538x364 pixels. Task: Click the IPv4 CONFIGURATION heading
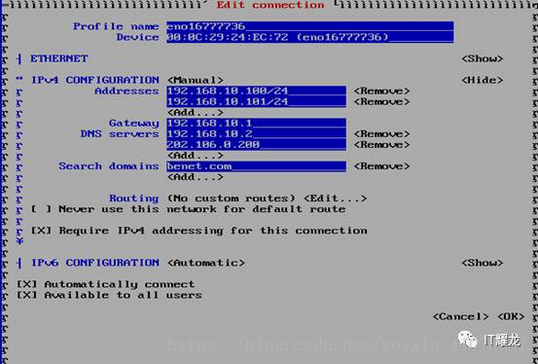click(95, 81)
